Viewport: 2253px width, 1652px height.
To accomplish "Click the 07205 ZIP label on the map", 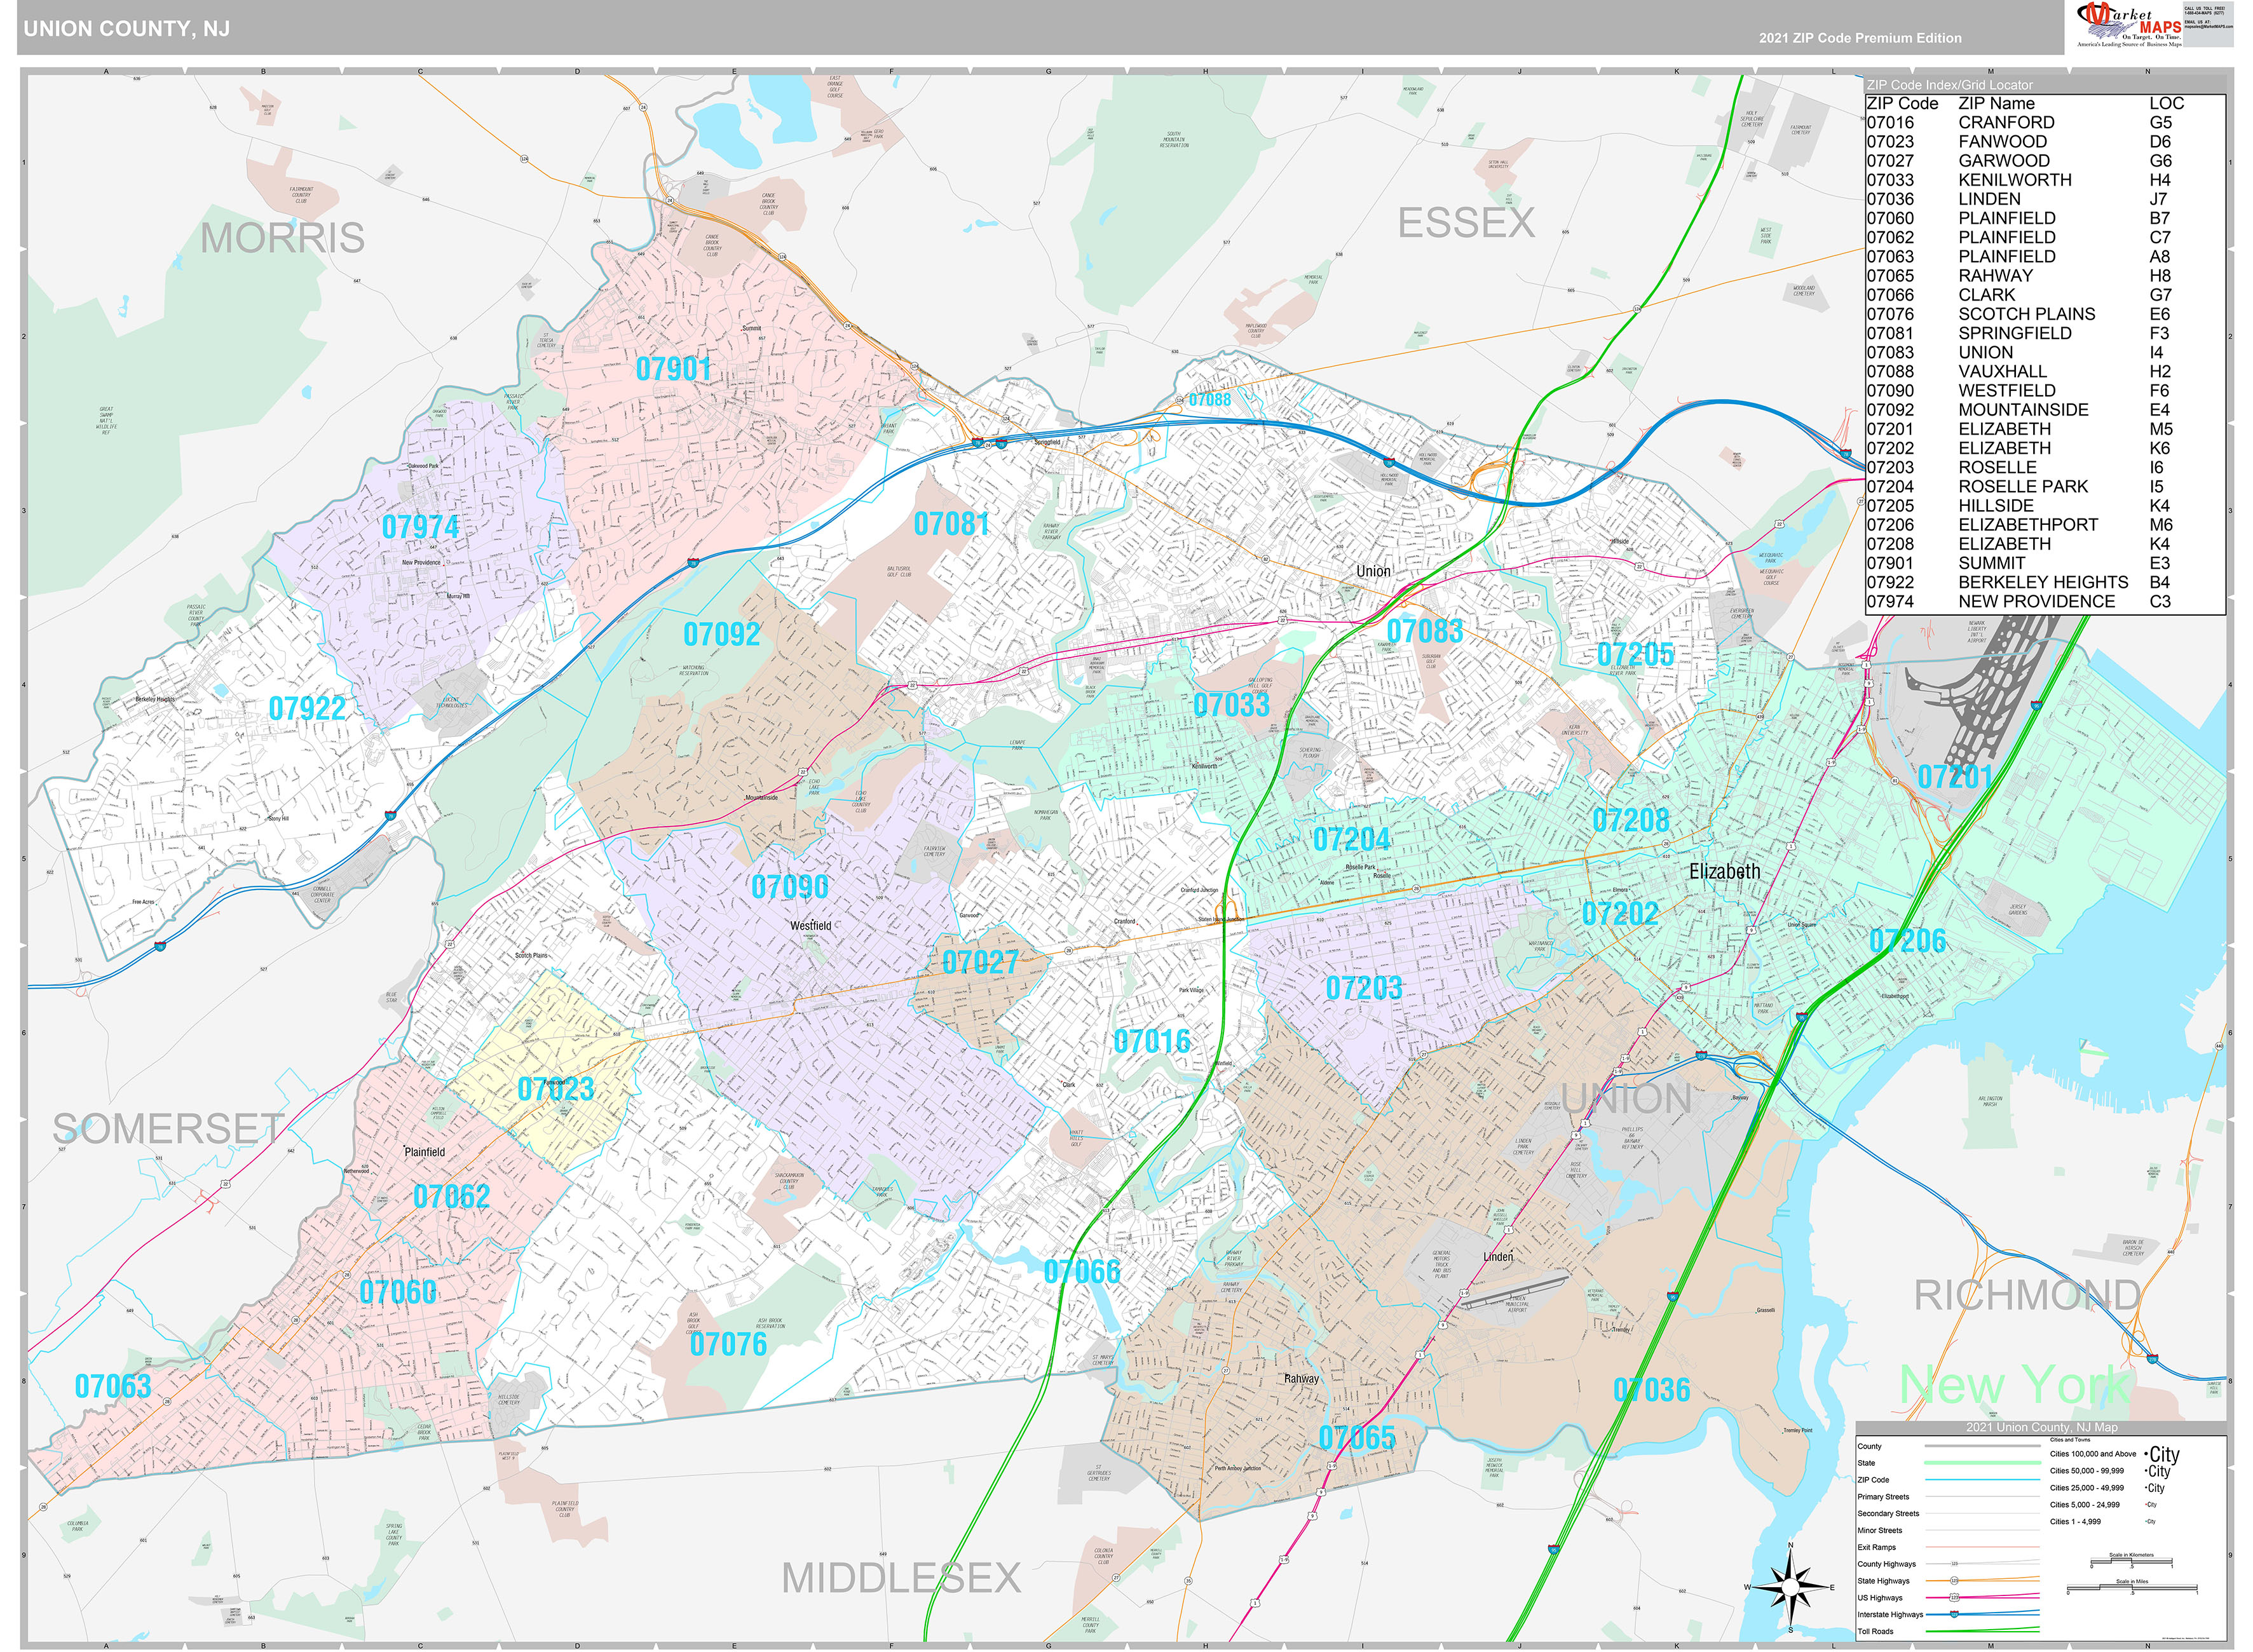I will (1635, 655).
